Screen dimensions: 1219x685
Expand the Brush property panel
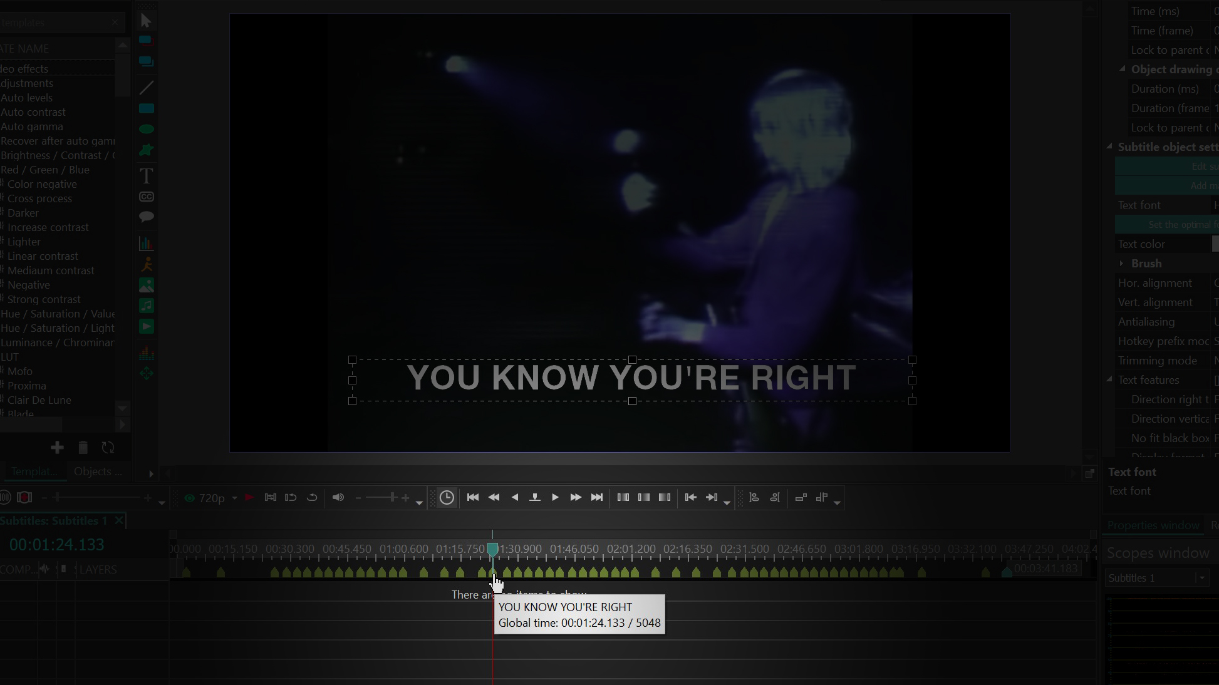pyautogui.click(x=1121, y=264)
